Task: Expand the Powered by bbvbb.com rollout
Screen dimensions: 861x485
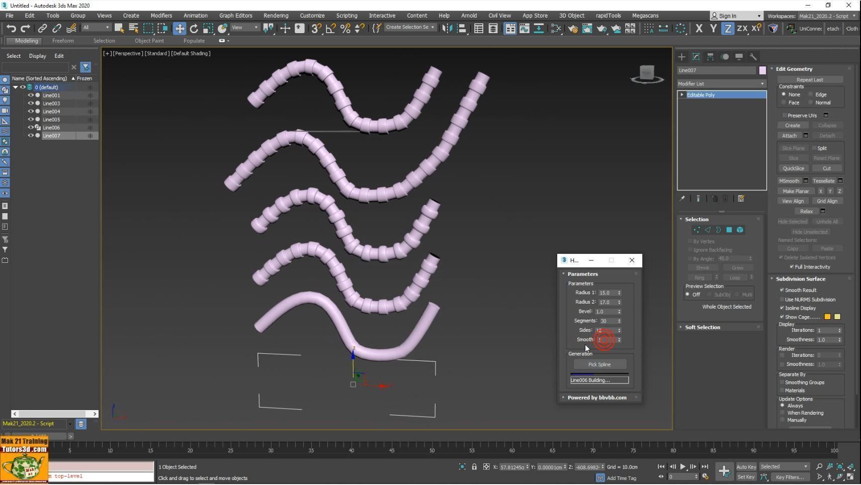Action: pos(597,398)
